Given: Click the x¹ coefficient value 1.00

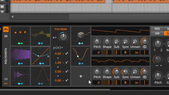Looking at the screenshot, I should [58, 63].
